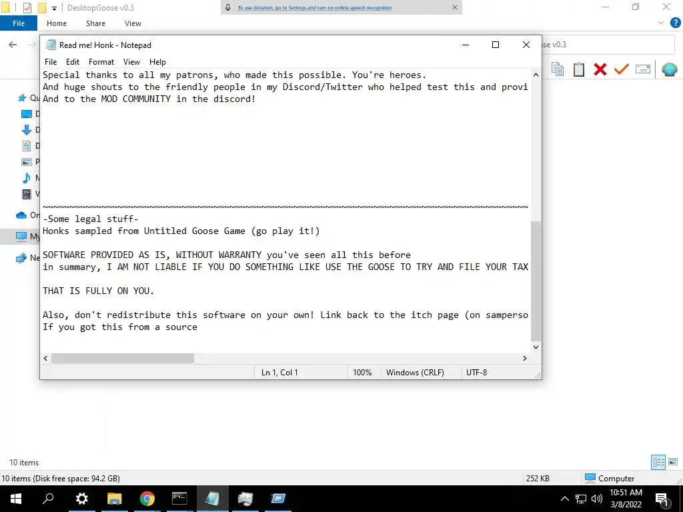683x512 pixels.
Task: Click the Paste clipboard icon in Explorer
Action: [x=579, y=69]
